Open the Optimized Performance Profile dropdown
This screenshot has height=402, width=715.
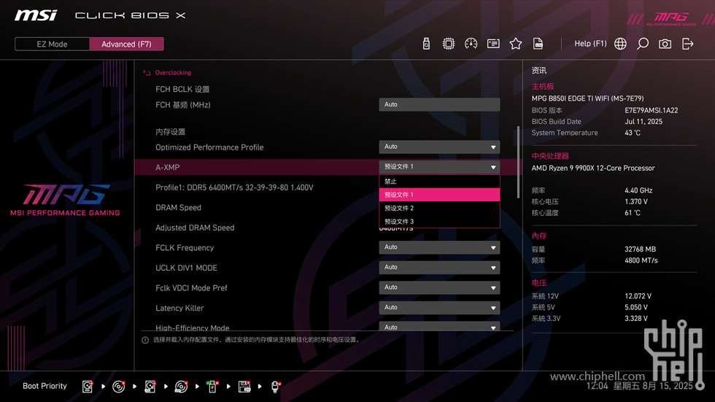[439, 147]
